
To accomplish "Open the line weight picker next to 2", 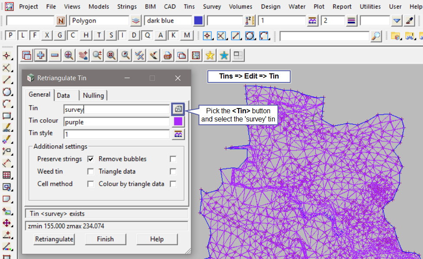I will pos(352,20).
